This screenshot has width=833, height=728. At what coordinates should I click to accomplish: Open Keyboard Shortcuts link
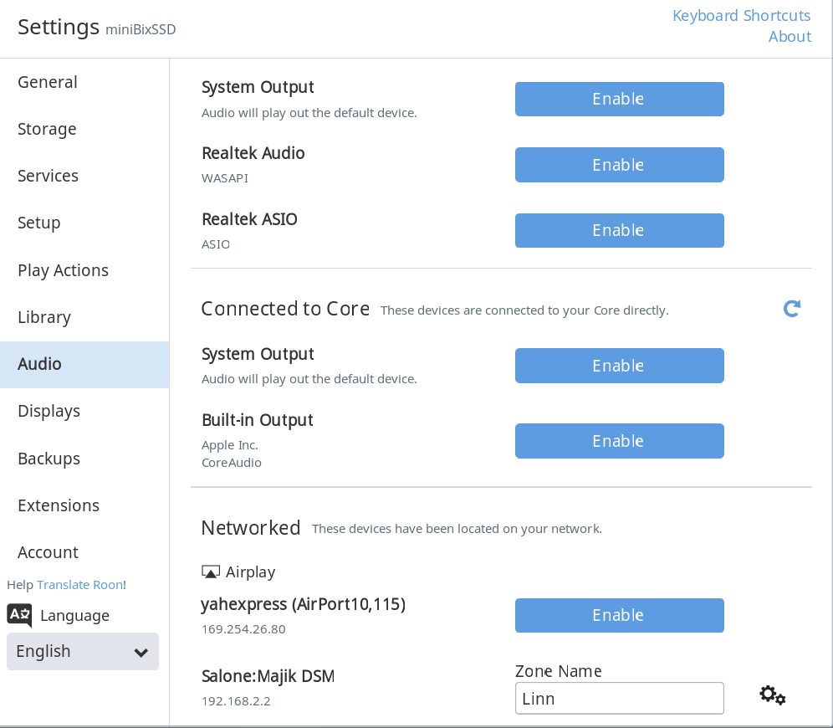[742, 15]
